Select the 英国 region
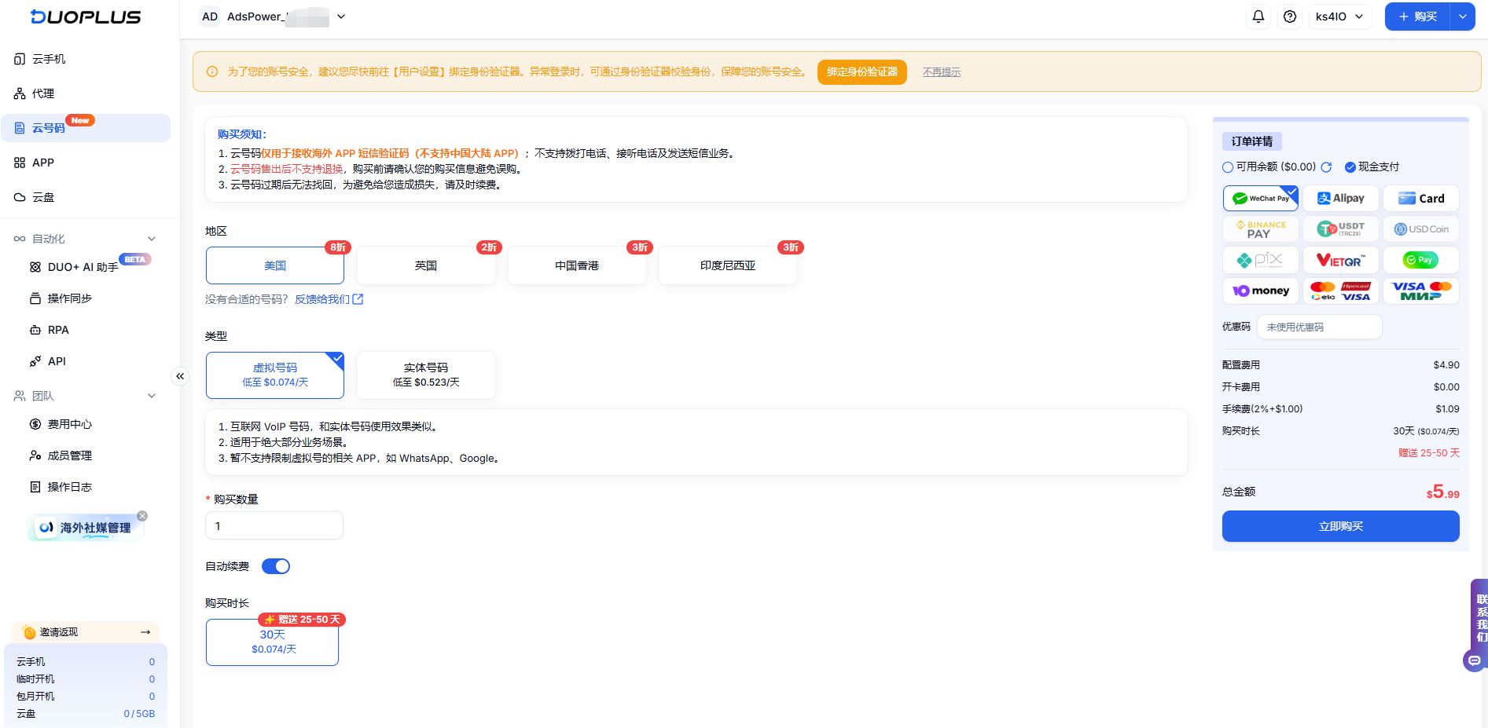Viewport: 1488px width, 728px height. point(425,265)
